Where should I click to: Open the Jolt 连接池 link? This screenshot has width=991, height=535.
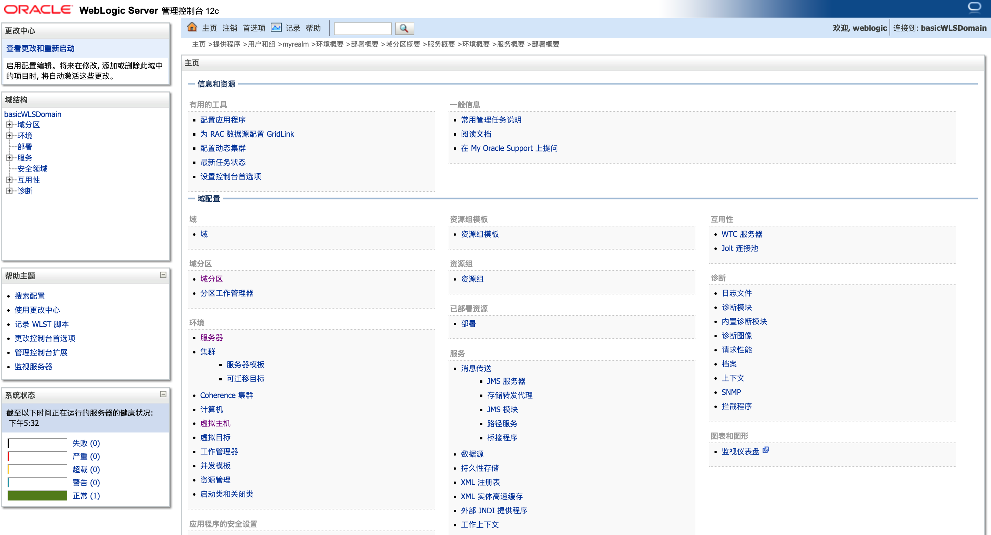pyautogui.click(x=739, y=249)
